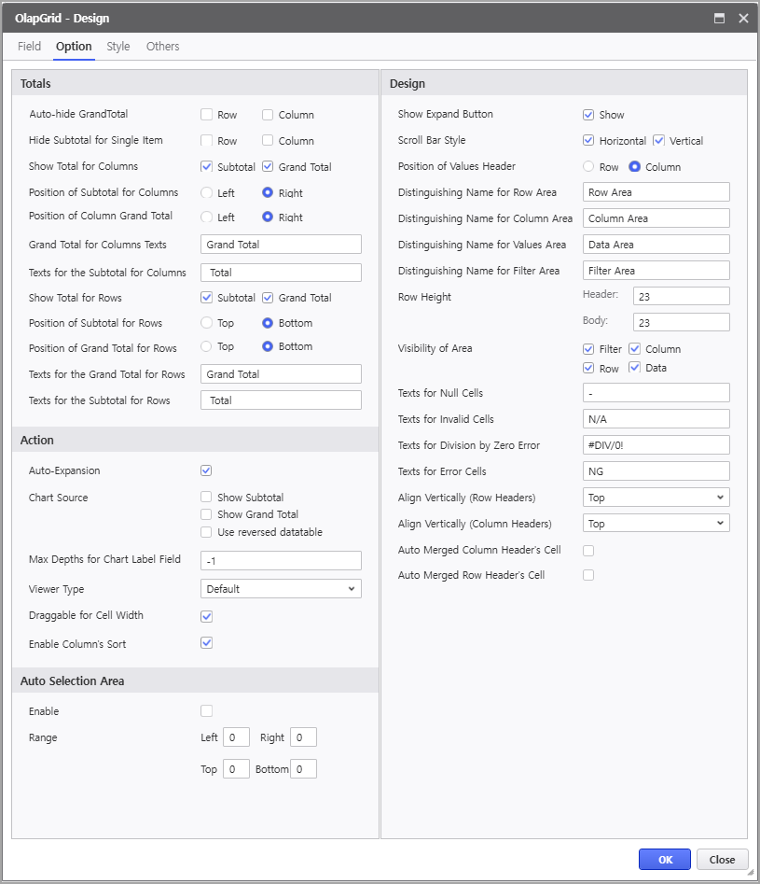Edit the Range Bottom value field
760x884 pixels.
[303, 769]
